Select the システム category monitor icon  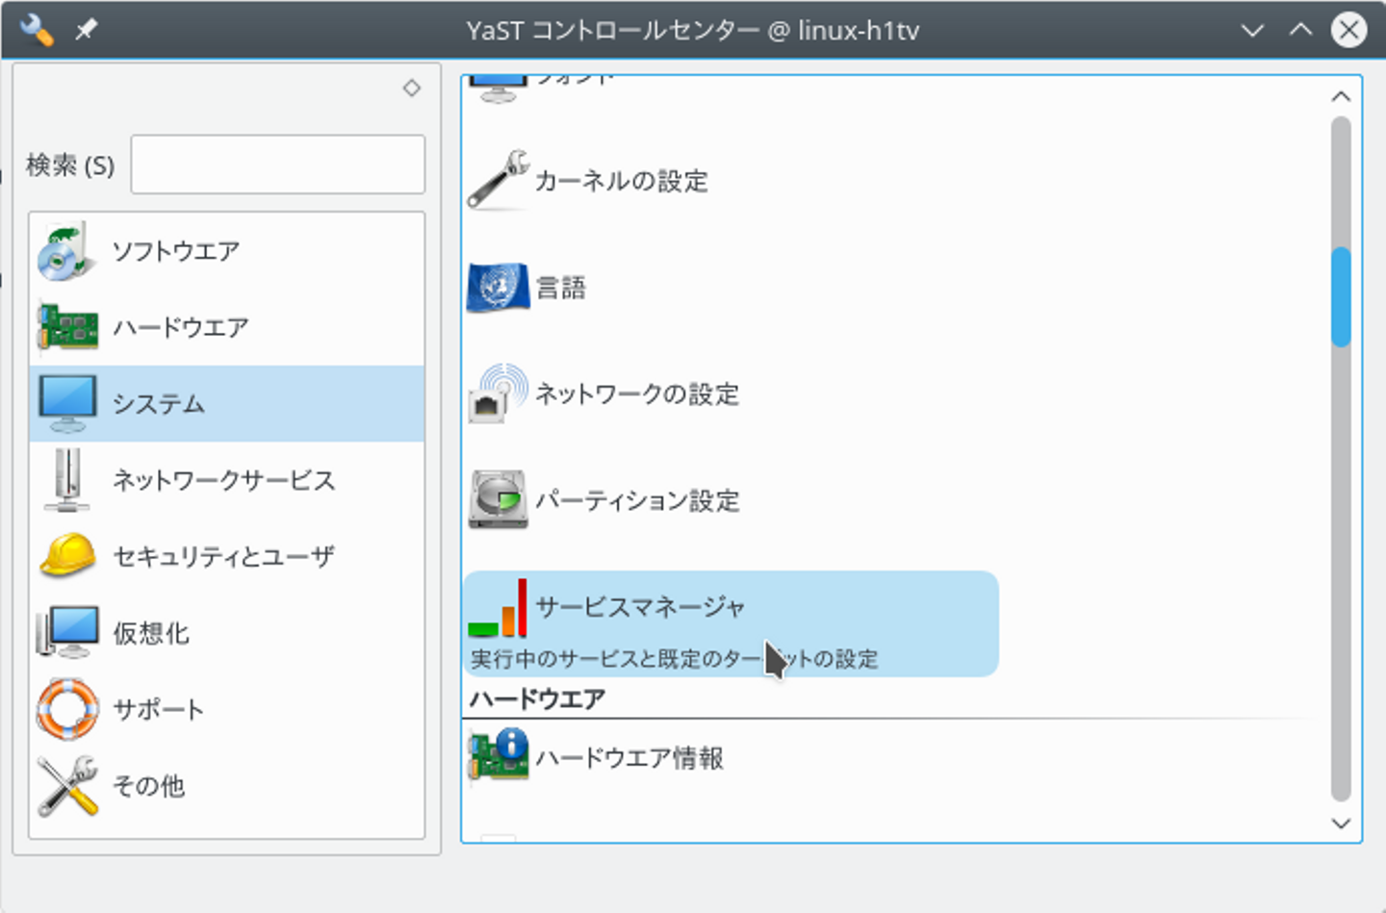[67, 403]
